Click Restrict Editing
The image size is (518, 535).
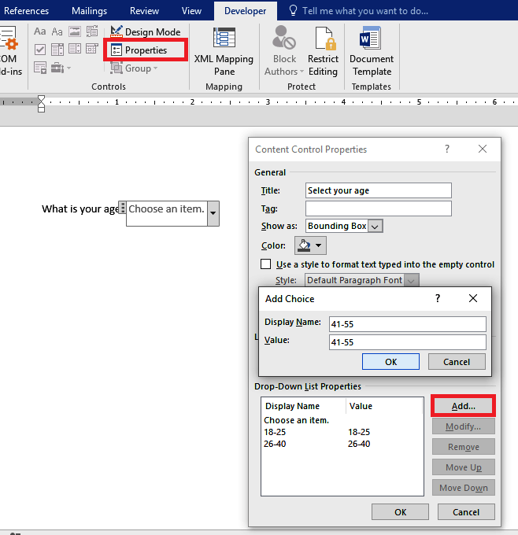[x=323, y=51]
